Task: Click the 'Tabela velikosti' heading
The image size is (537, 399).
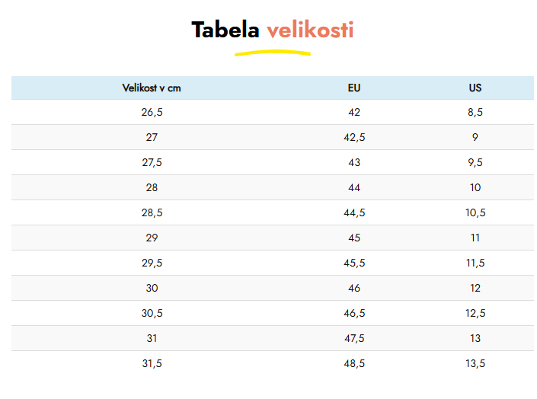Action: coord(272,30)
